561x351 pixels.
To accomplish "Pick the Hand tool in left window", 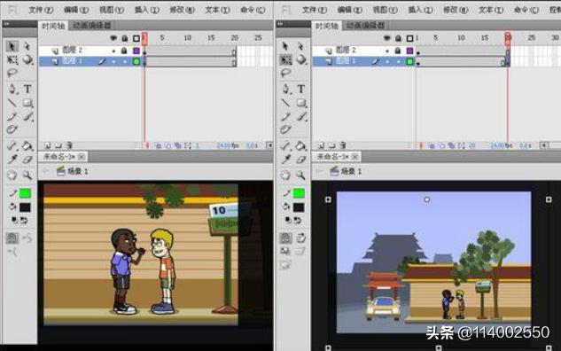I will pyautogui.click(x=12, y=175).
